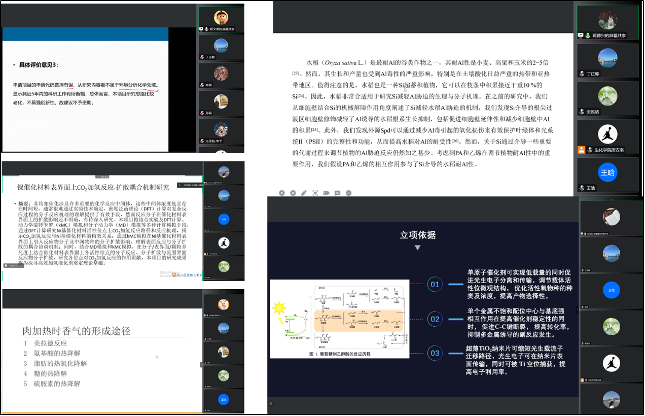Select 美拉德反应 item in the list
This screenshot has height=416, width=645.
click(x=50, y=343)
